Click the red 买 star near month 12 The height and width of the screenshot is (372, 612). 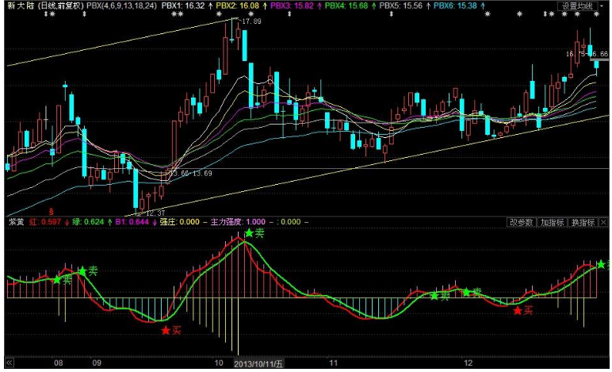[x=518, y=311]
